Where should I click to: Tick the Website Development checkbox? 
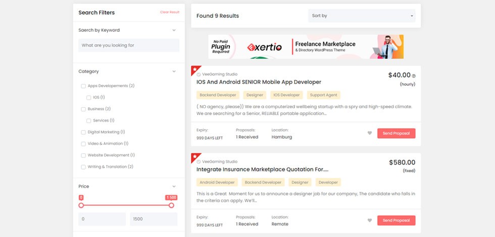[x=83, y=155]
